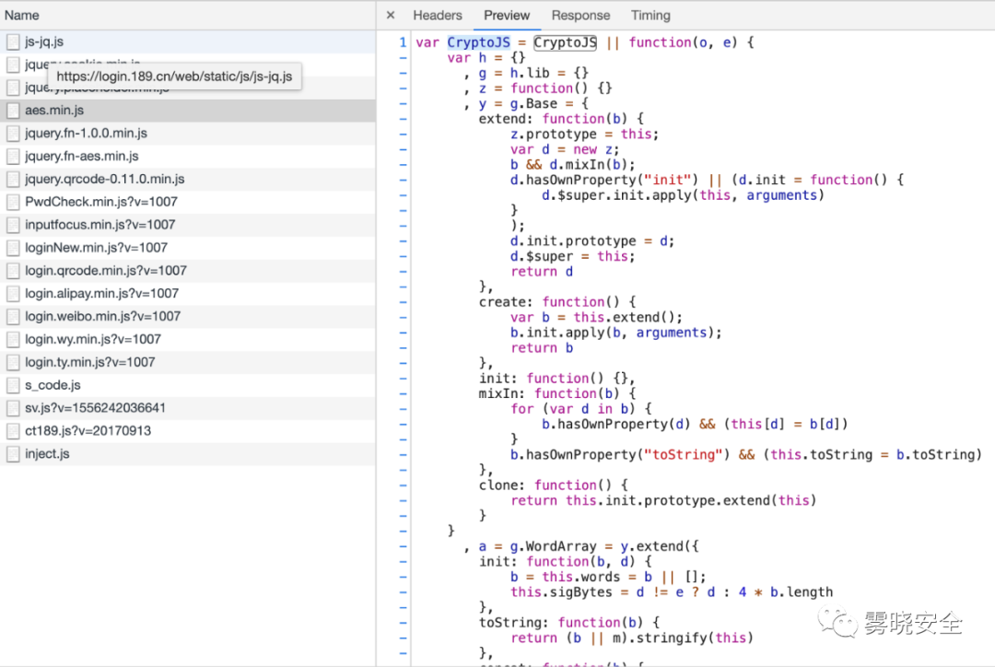
Task: Switch to the Headers tab
Action: tap(438, 16)
